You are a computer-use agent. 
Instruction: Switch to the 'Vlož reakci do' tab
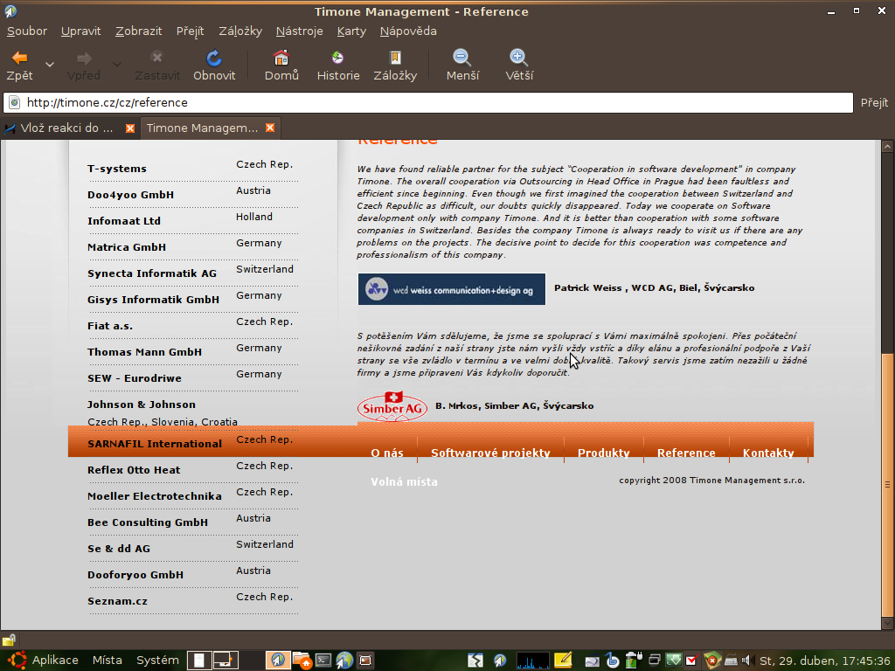(x=66, y=128)
